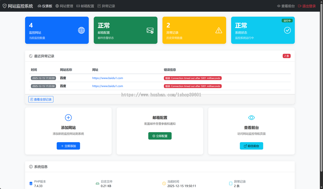
Task: Click the globe icon on monitored websites card
Action: (81, 30)
